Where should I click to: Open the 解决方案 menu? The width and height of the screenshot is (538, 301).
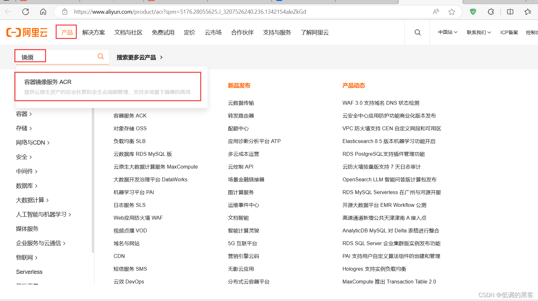click(93, 32)
